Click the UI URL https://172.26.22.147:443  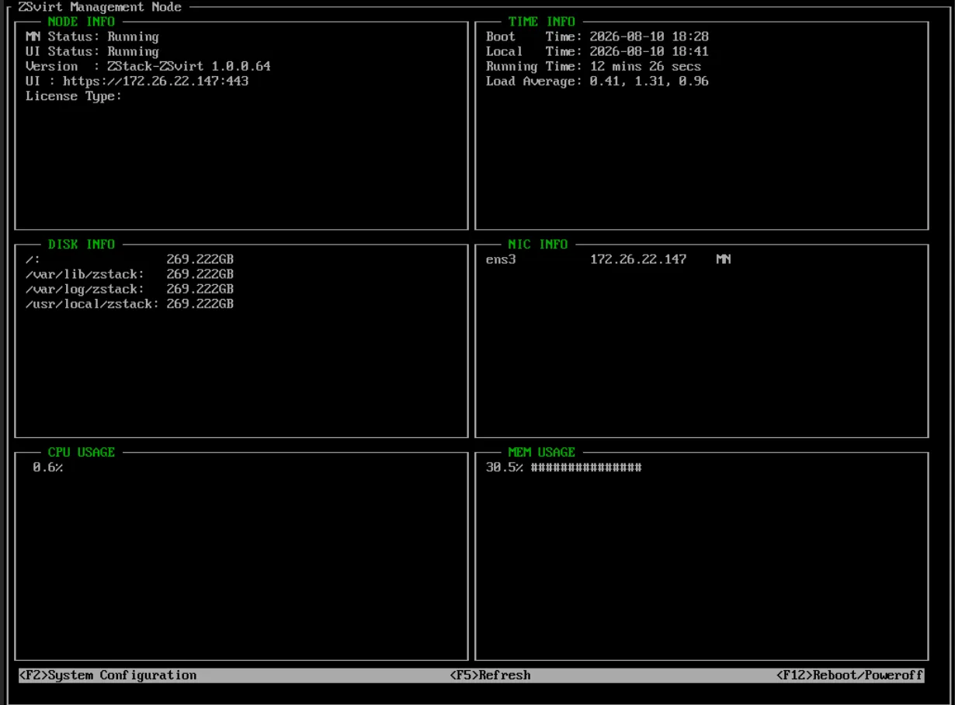(156, 81)
